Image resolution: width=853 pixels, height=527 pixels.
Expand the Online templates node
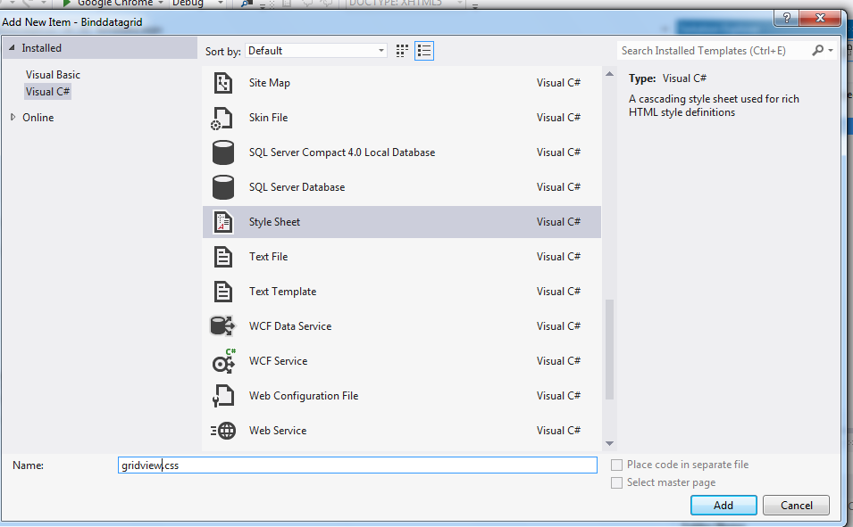(13, 117)
